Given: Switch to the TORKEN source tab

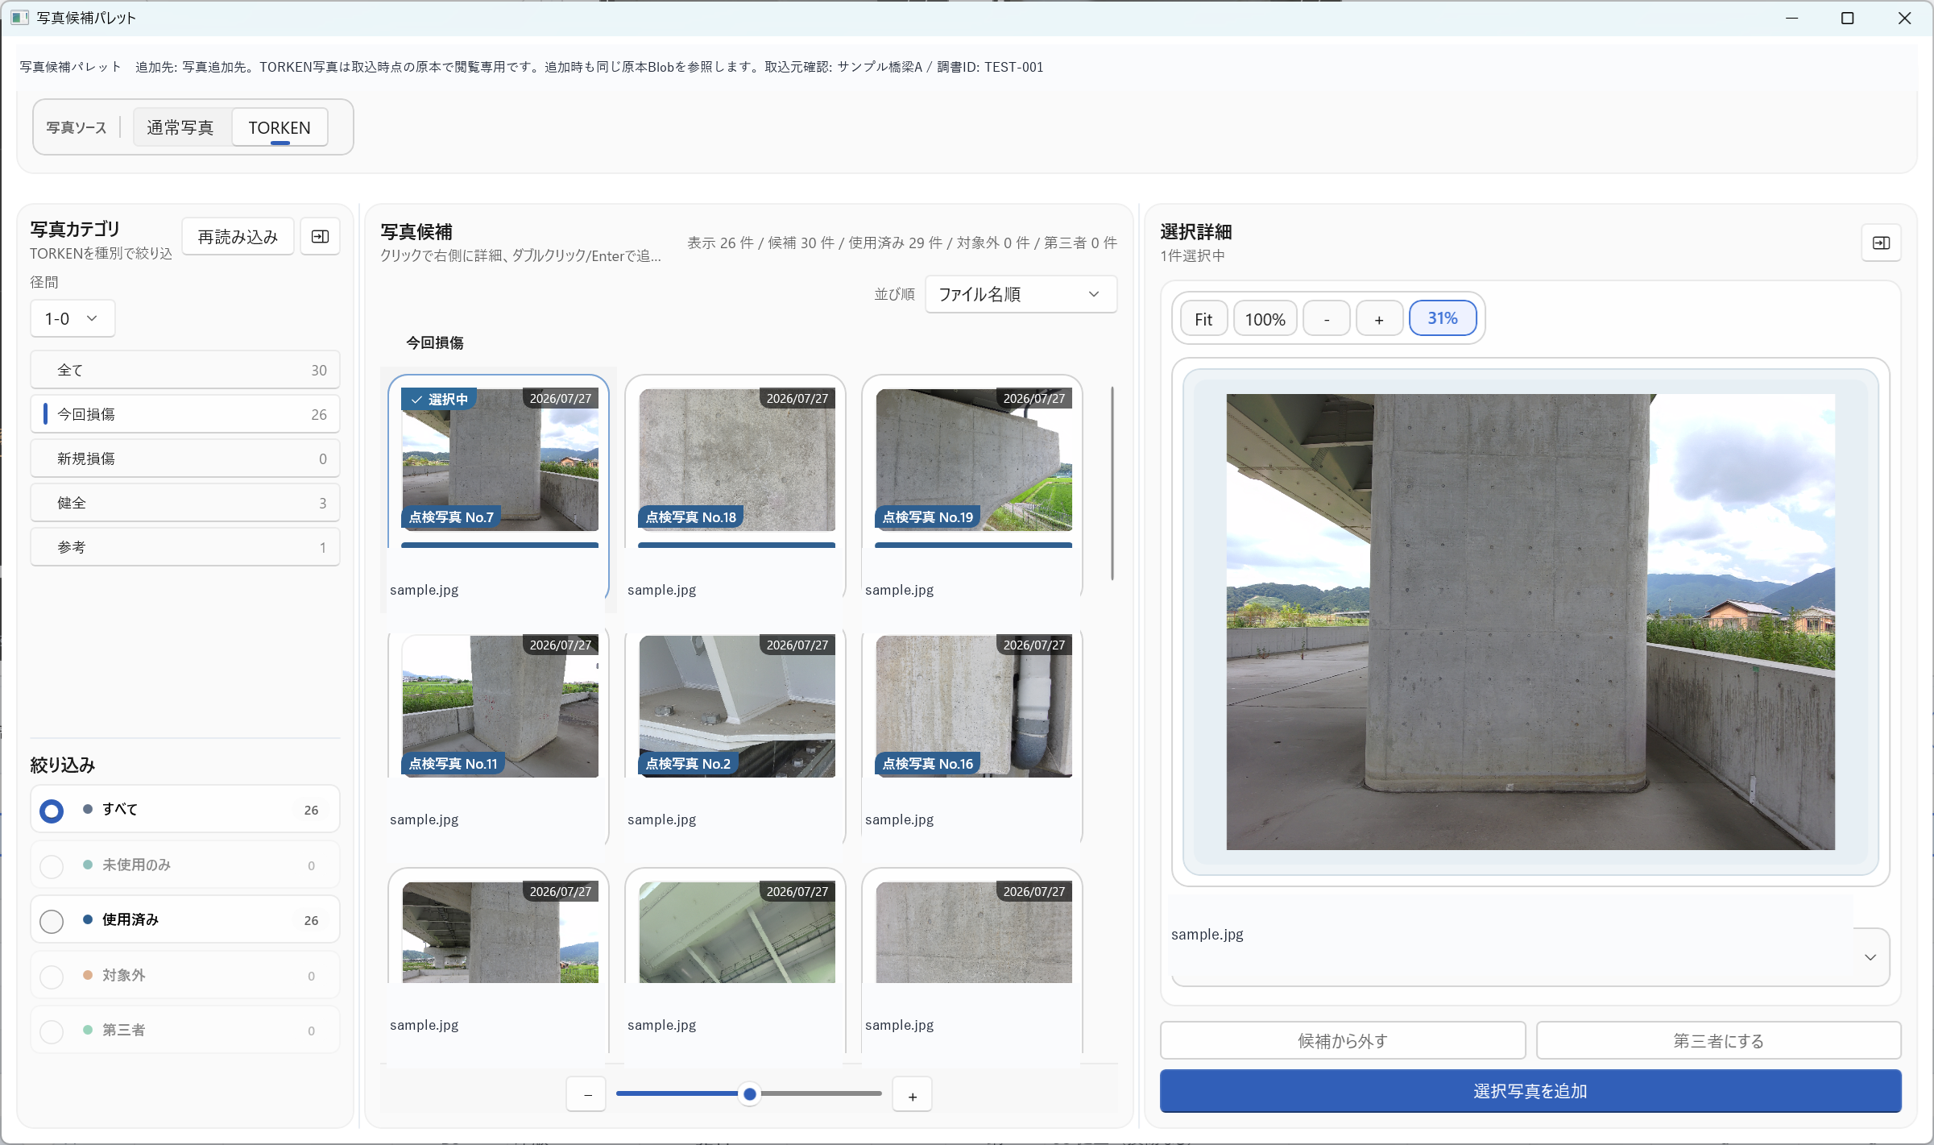Looking at the screenshot, I should 280,127.
